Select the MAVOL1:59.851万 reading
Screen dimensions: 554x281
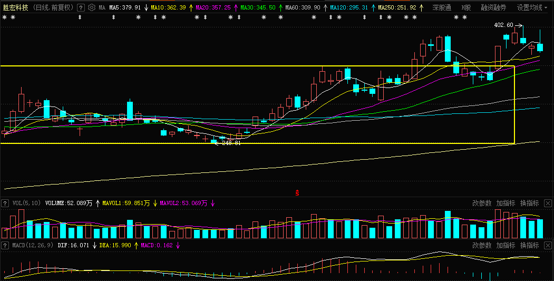pyautogui.click(x=126, y=204)
